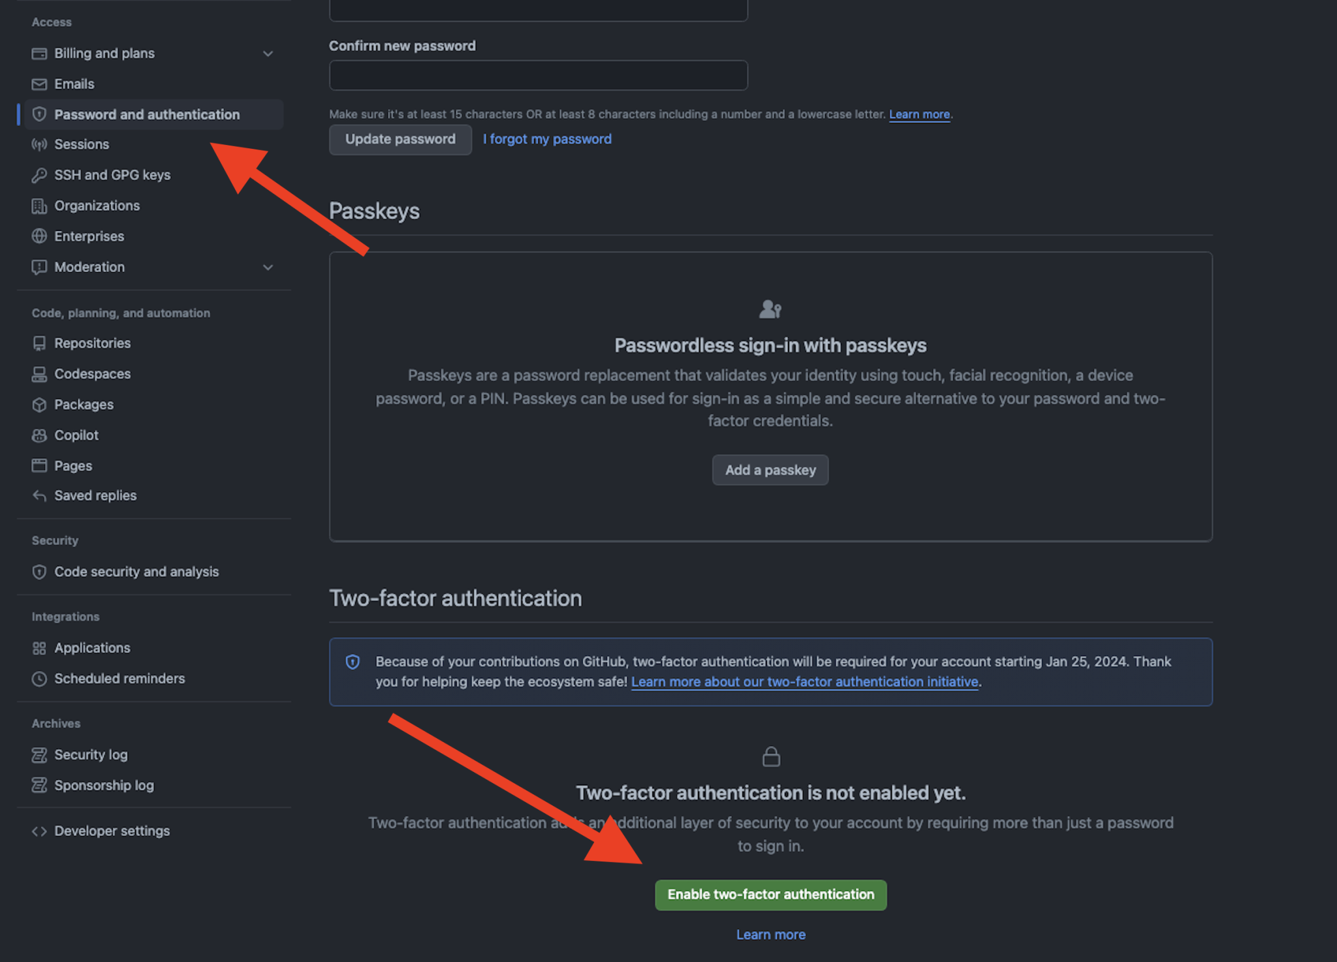
Task: Click the passkey person icon above Passwordless sign-in
Action: point(770,309)
